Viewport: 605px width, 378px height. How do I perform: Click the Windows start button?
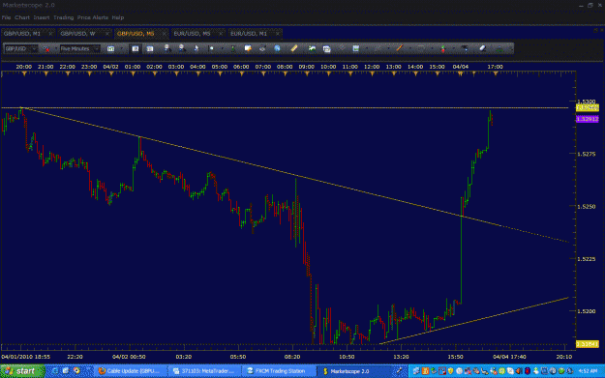(x=22, y=371)
